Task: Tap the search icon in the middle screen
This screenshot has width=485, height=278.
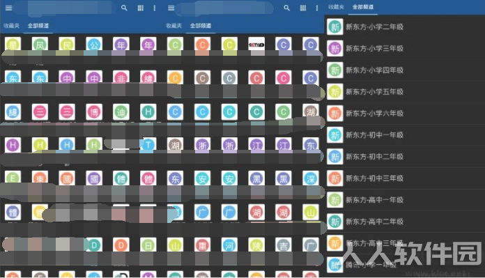Action: tap(286, 8)
